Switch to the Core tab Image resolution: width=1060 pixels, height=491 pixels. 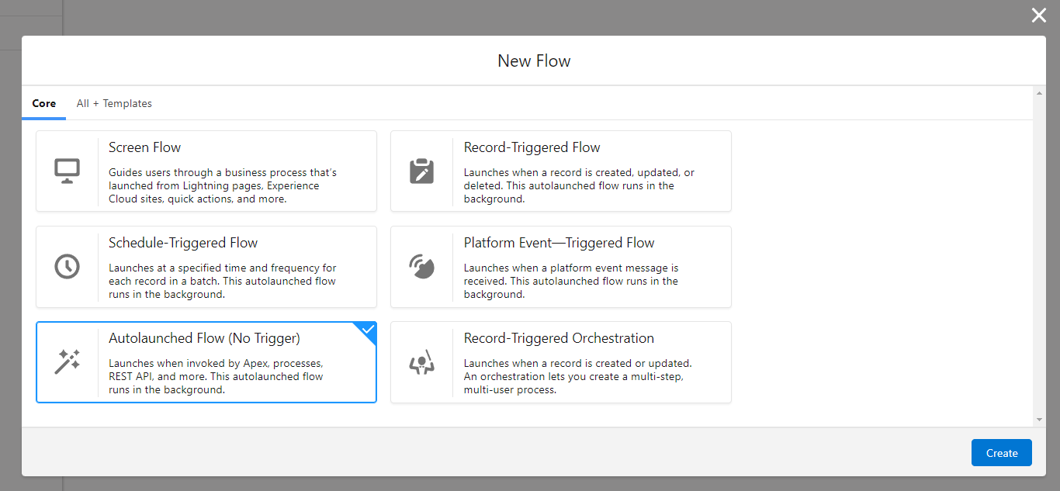click(44, 103)
